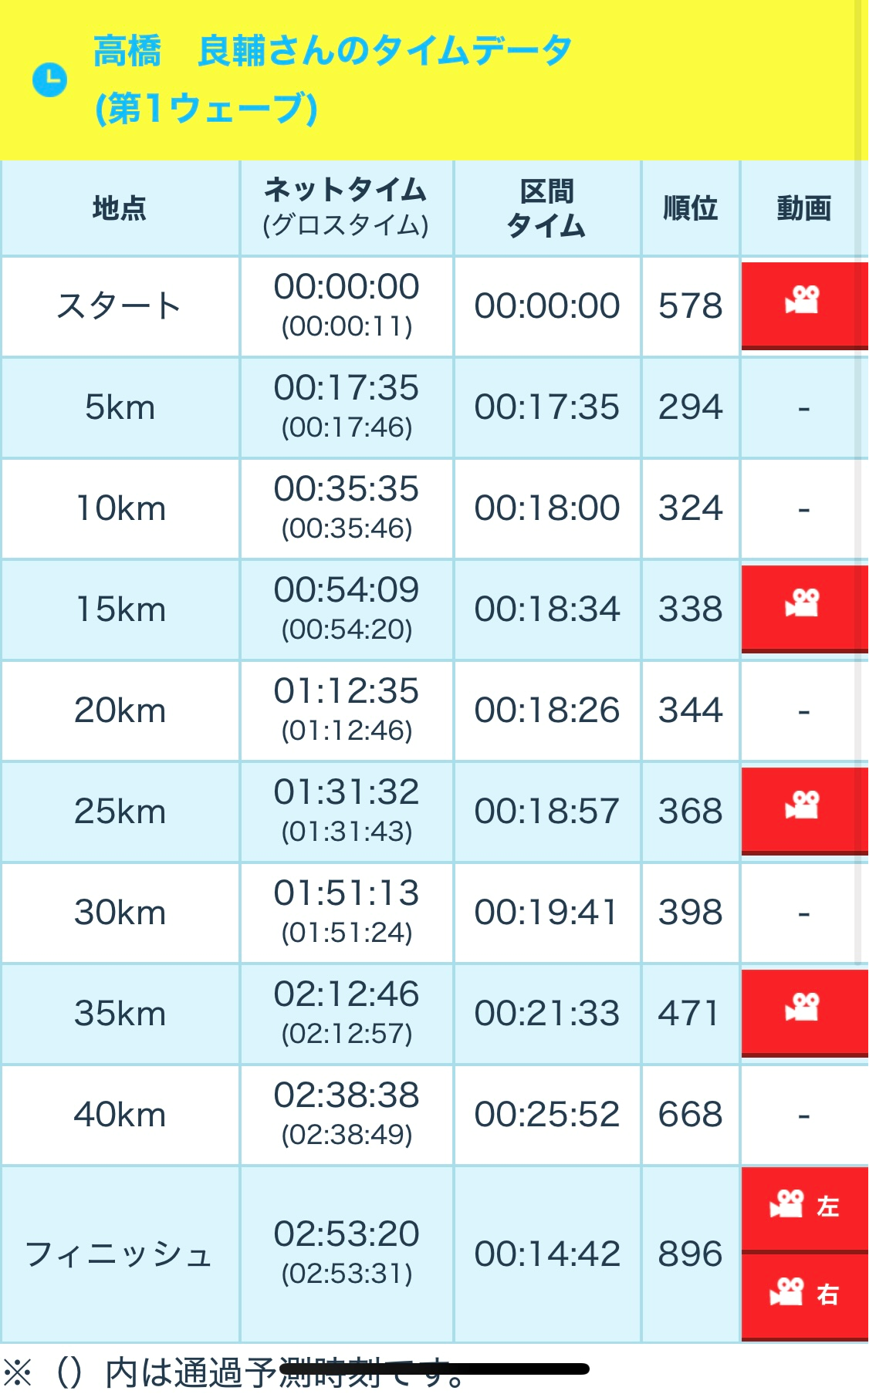
Task: Click the clock icon in the header
Action: point(50,80)
